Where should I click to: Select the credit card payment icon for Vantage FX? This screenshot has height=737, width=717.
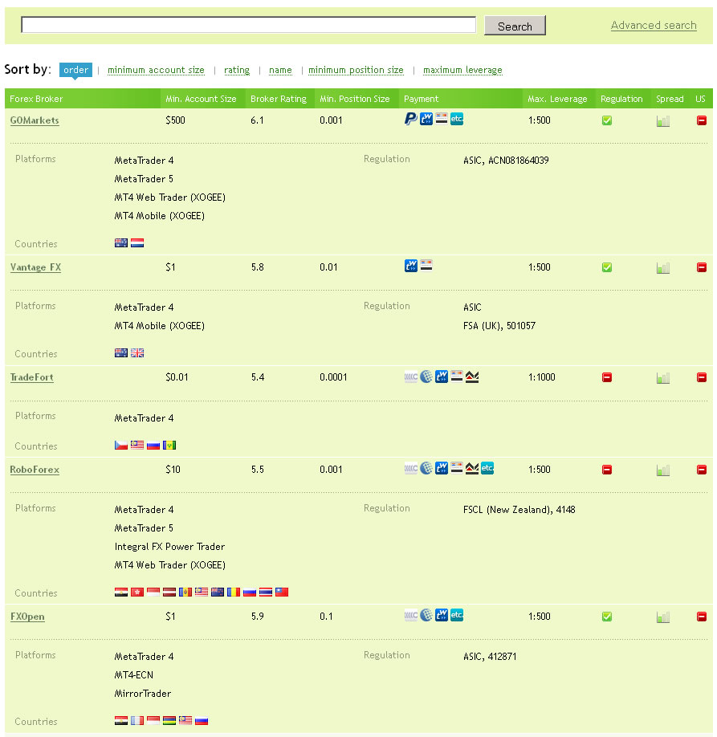pyautogui.click(x=426, y=265)
